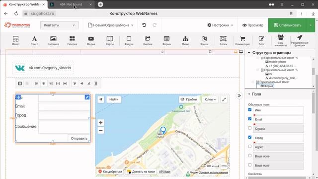Zoom out on the map
Screen dimensions: 318x179
(x=101, y=130)
